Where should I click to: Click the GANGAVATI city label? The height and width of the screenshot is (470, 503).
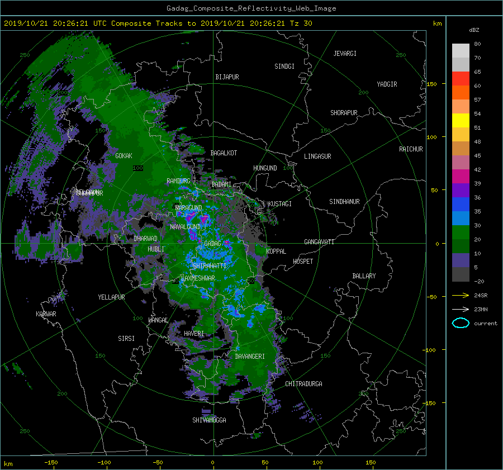[319, 241]
